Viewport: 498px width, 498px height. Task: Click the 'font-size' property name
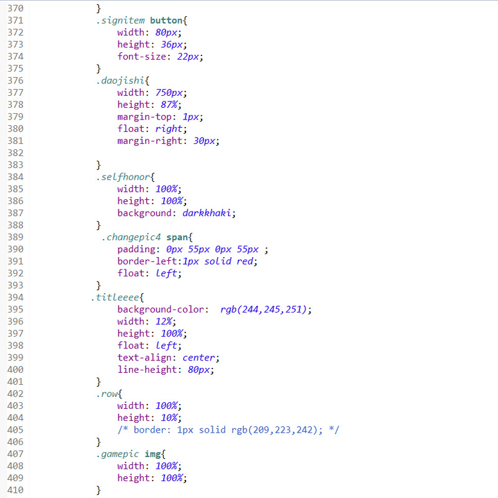point(142,57)
